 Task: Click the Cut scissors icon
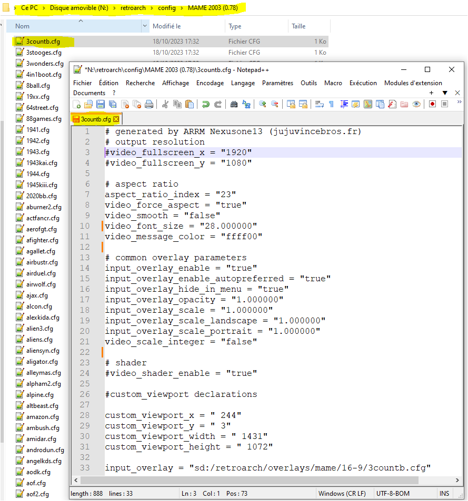(x=165, y=104)
